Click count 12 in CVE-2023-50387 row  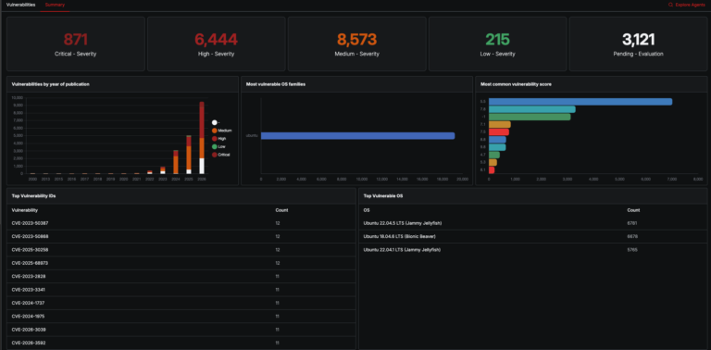point(278,223)
